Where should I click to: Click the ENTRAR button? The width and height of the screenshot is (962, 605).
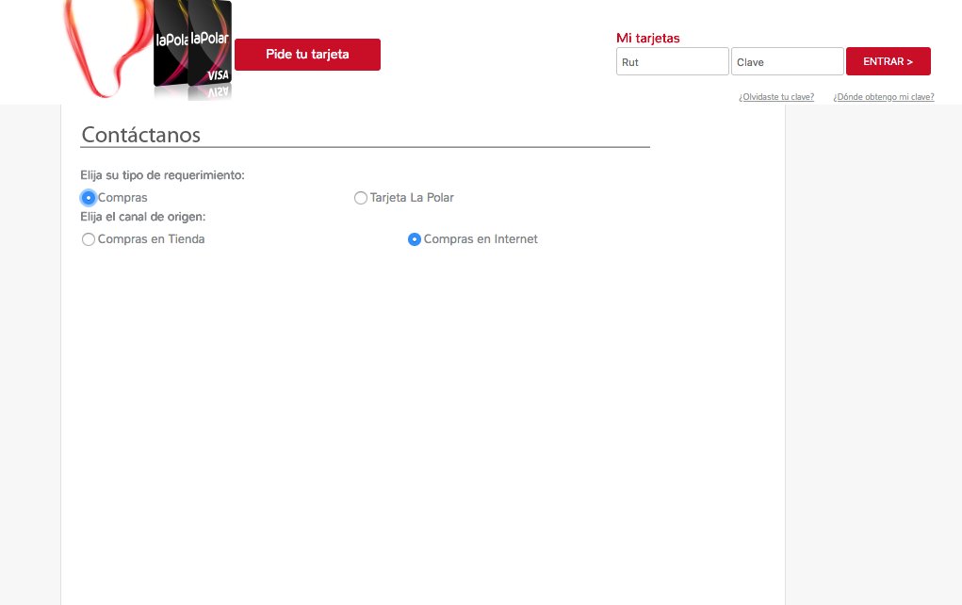click(888, 61)
